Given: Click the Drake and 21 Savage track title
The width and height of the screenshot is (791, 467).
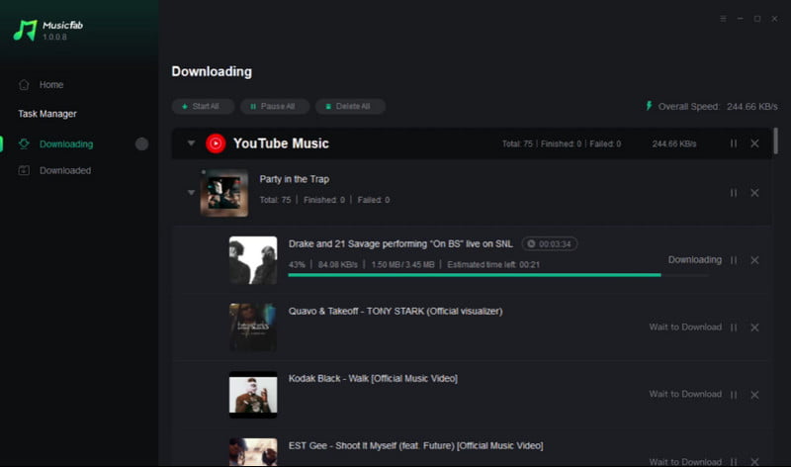Looking at the screenshot, I should point(400,243).
